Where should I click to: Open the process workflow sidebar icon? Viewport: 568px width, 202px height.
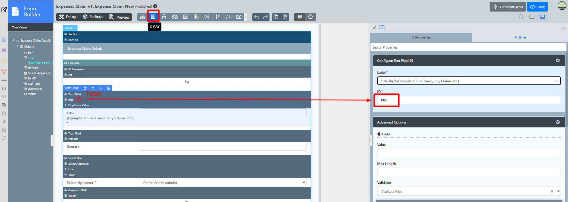(4, 72)
